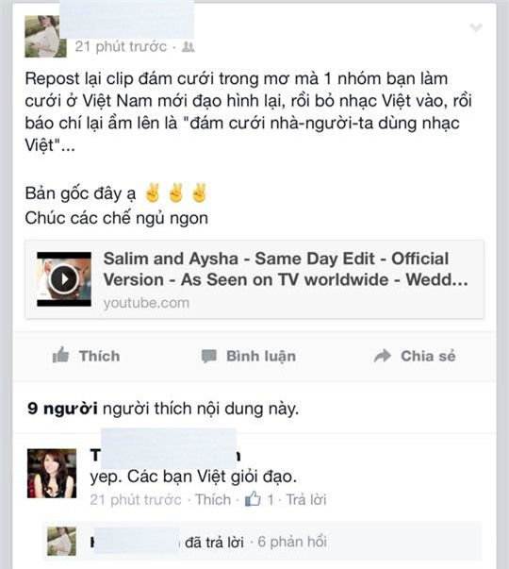Like the comment via Thích link
The height and width of the screenshot is (569, 509).
point(213,500)
